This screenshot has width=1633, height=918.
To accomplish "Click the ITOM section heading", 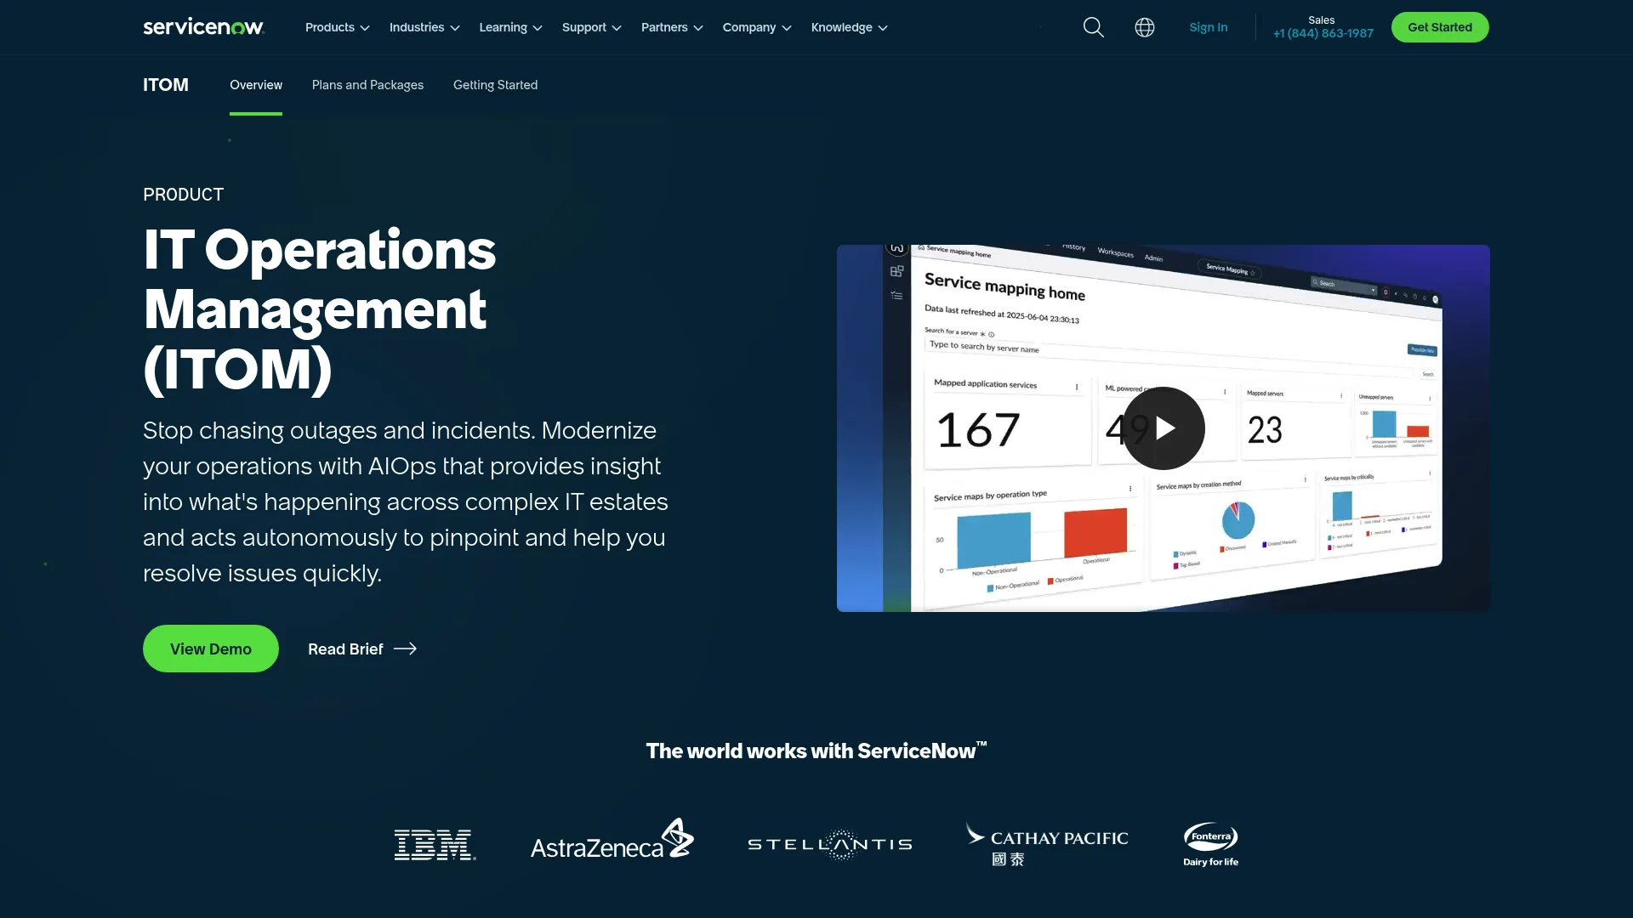I will (166, 85).
